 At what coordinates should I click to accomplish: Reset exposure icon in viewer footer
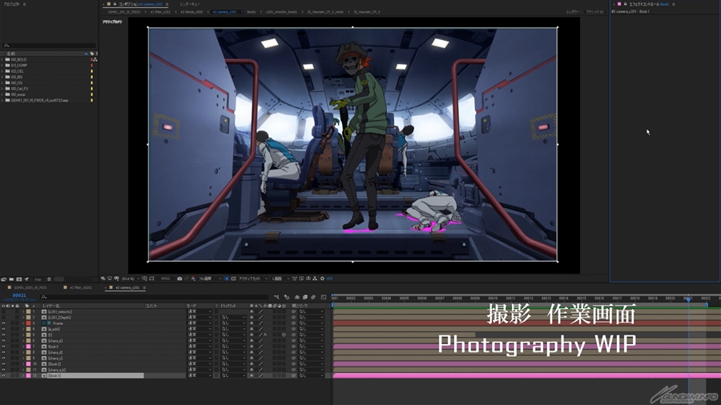pyautogui.click(x=322, y=279)
